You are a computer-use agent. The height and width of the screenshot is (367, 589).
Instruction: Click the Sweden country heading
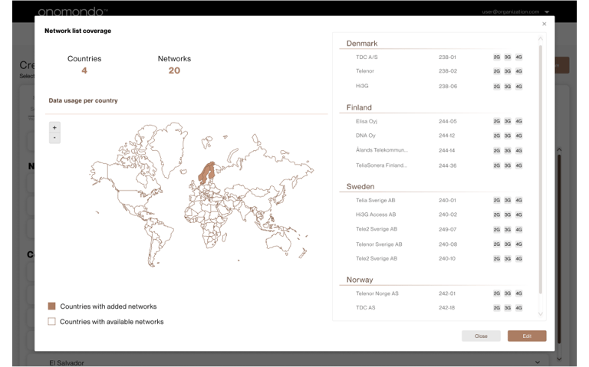(x=360, y=186)
